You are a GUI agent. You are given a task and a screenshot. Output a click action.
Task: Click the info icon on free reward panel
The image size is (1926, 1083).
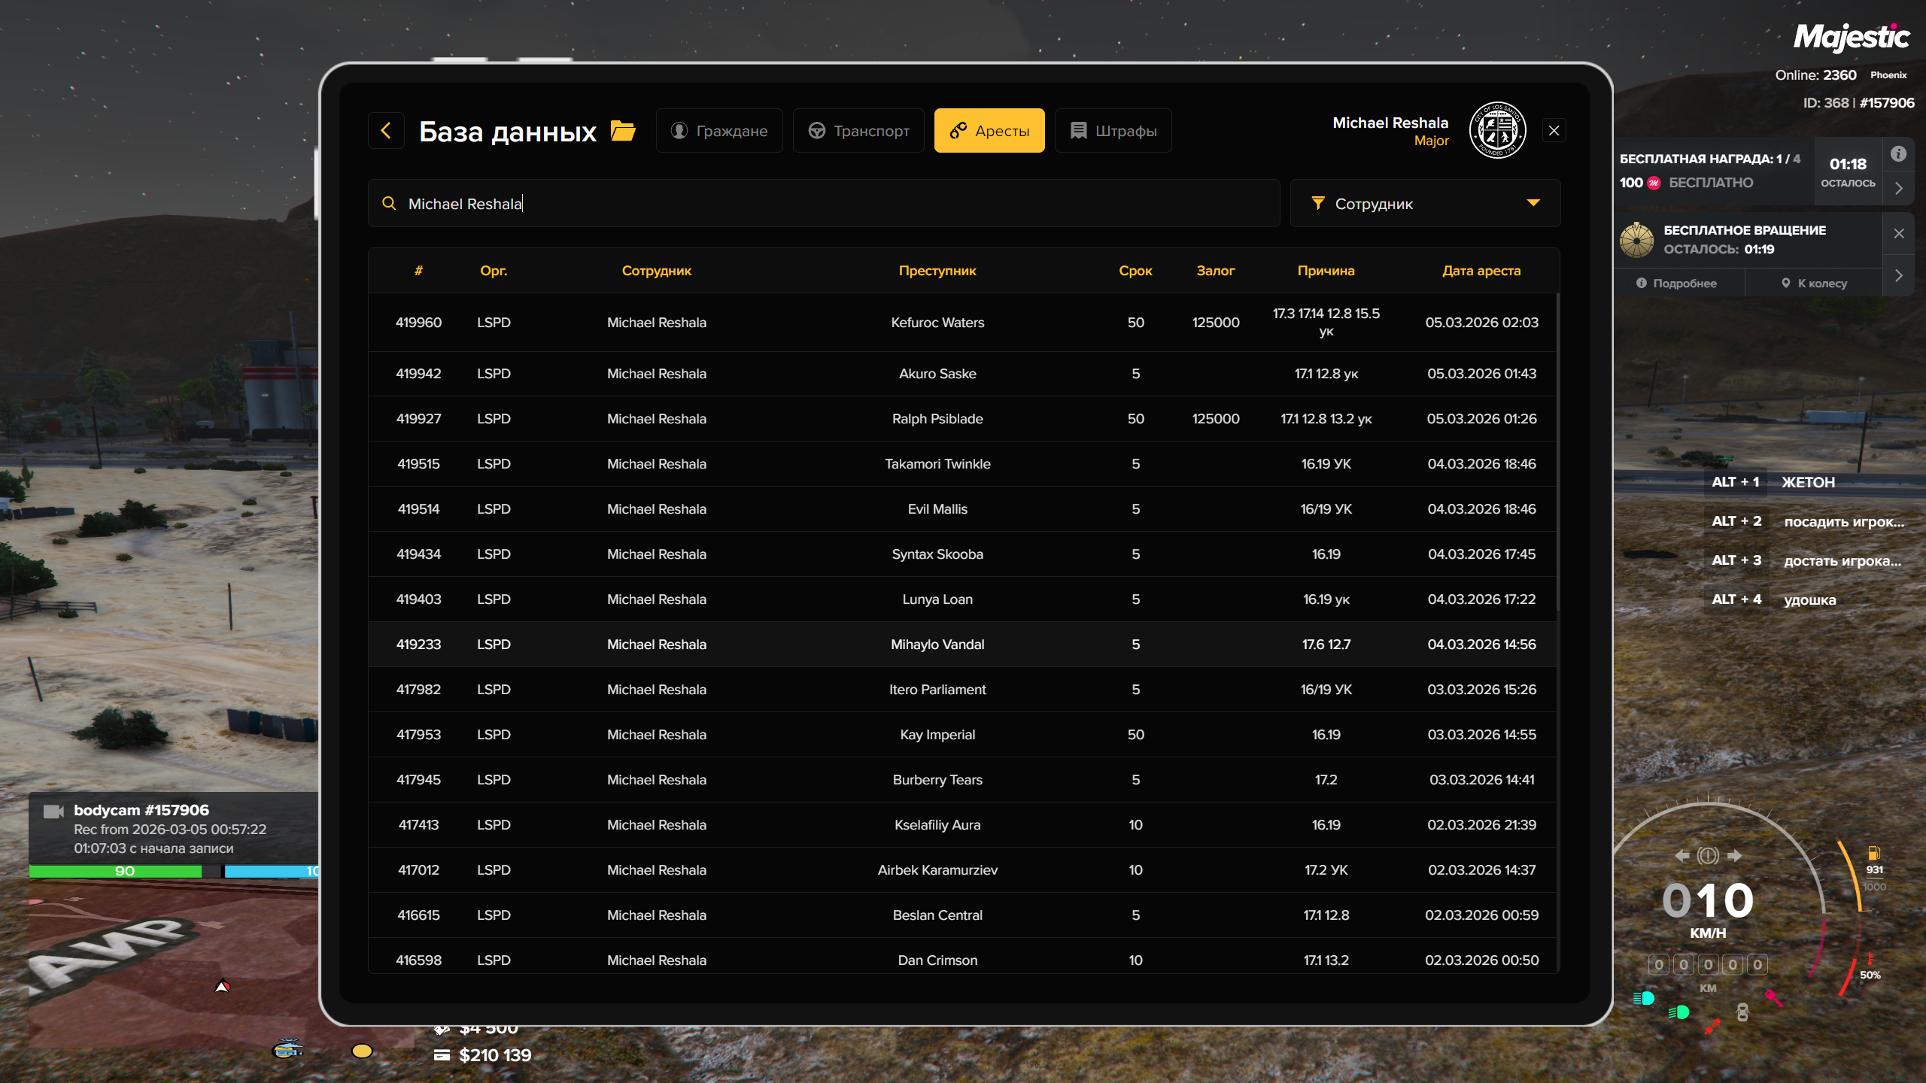click(1898, 154)
